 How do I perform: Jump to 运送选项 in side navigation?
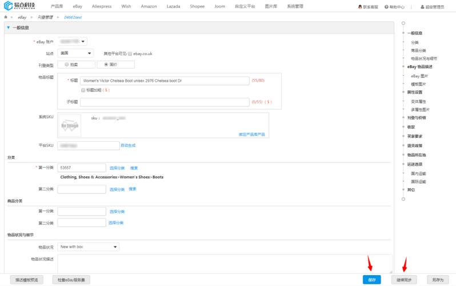click(415, 164)
